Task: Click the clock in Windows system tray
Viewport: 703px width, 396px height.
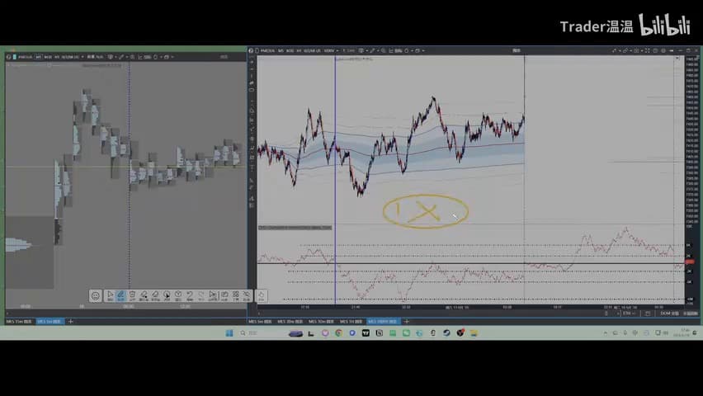Action: coord(682,332)
